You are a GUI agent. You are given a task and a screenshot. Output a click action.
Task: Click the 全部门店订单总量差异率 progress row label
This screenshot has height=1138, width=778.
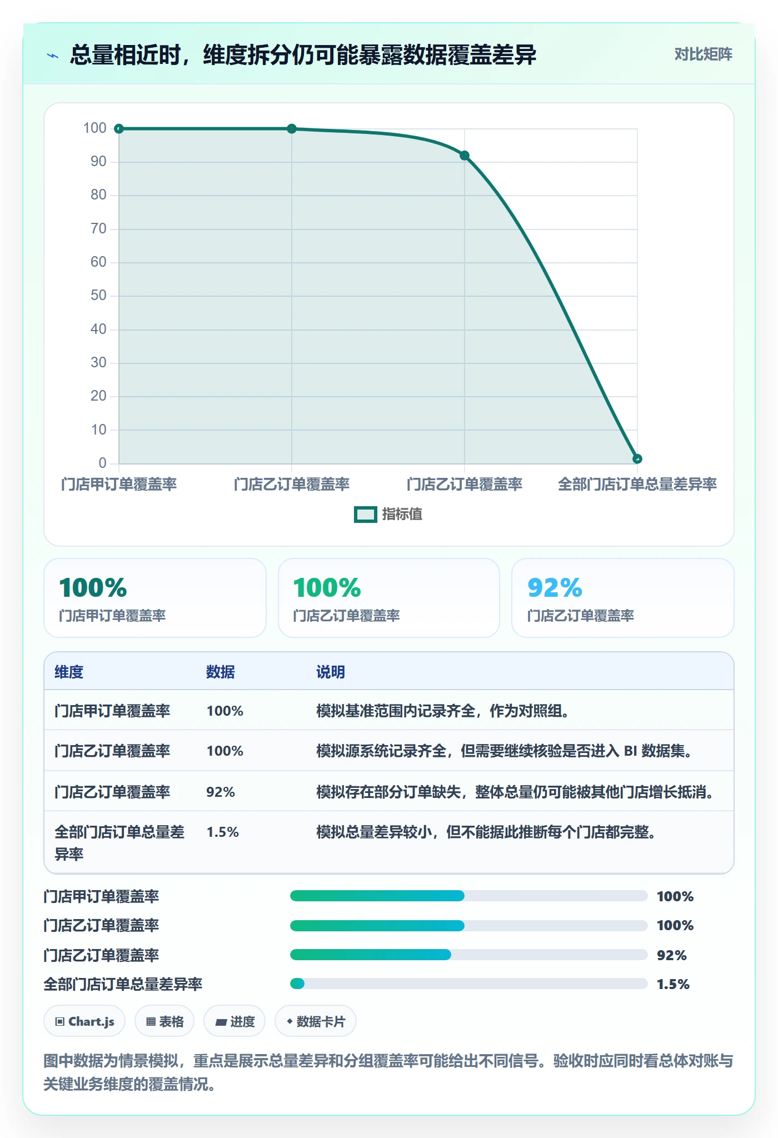pos(123,985)
